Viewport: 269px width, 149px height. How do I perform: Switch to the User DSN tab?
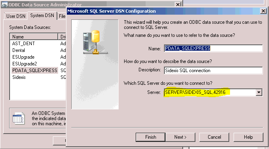[x=16, y=16]
